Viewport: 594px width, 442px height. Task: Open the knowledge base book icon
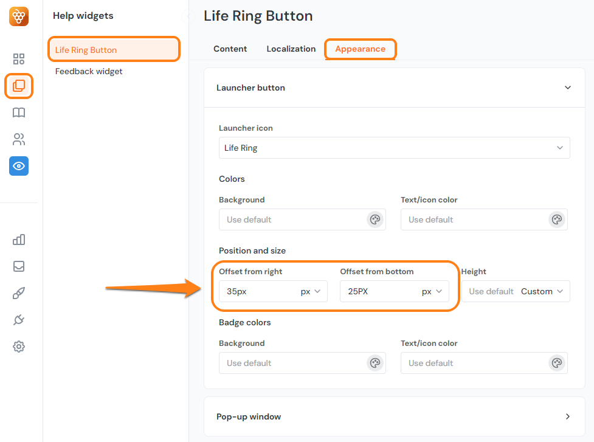tap(18, 112)
